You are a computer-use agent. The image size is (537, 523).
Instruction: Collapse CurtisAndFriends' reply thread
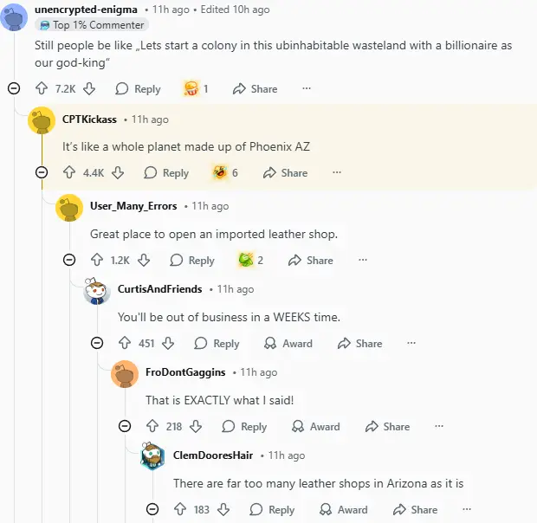click(97, 343)
